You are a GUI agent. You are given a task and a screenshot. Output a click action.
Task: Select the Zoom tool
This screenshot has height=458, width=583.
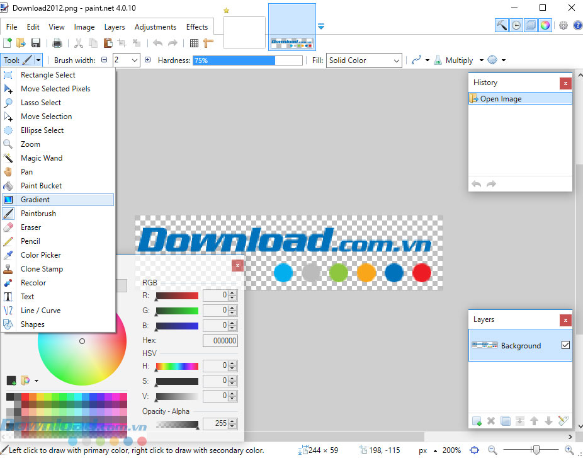pos(58,144)
